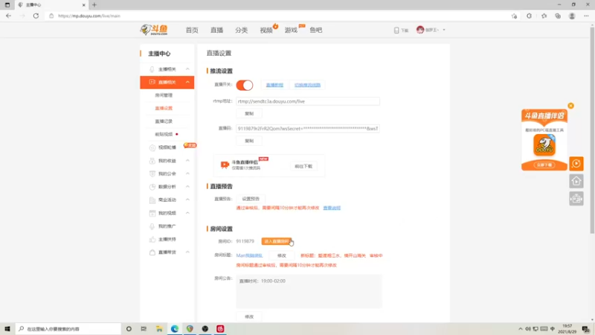Screen dimensions: 595x335
Task: Click 修改 next to room title
Action: click(x=282, y=255)
